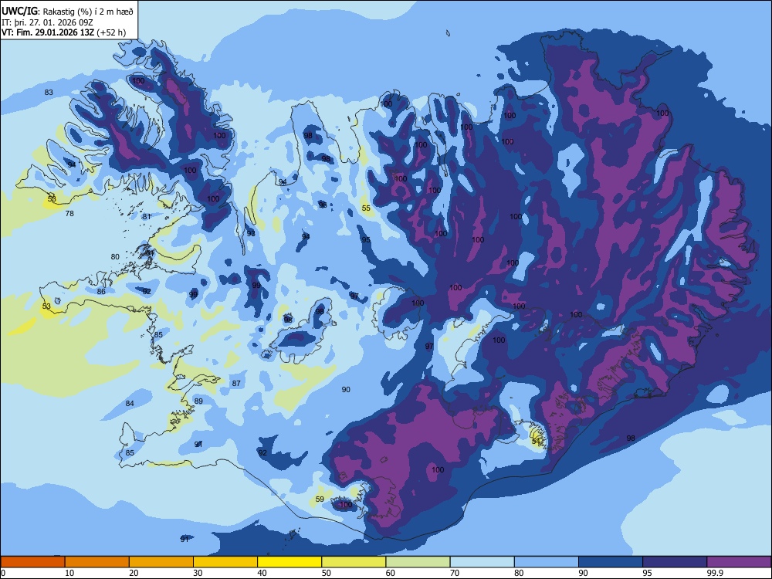
Task: Click the humidity value label '83'
Action: 49,93
